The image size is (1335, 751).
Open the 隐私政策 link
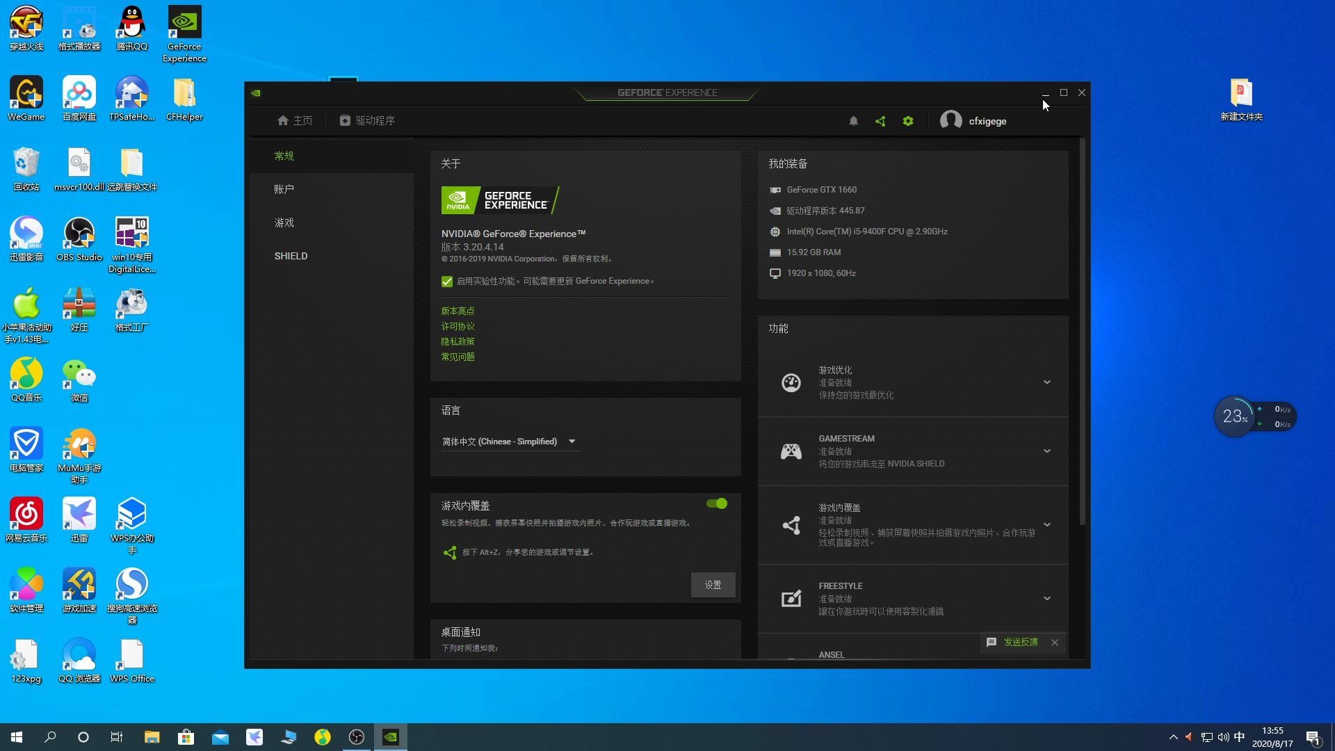pyautogui.click(x=458, y=341)
